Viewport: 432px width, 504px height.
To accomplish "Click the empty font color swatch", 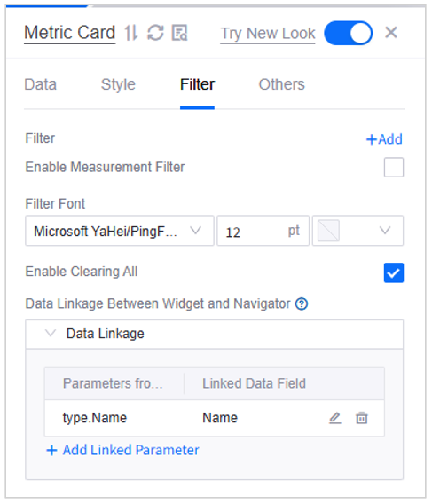I will [328, 231].
